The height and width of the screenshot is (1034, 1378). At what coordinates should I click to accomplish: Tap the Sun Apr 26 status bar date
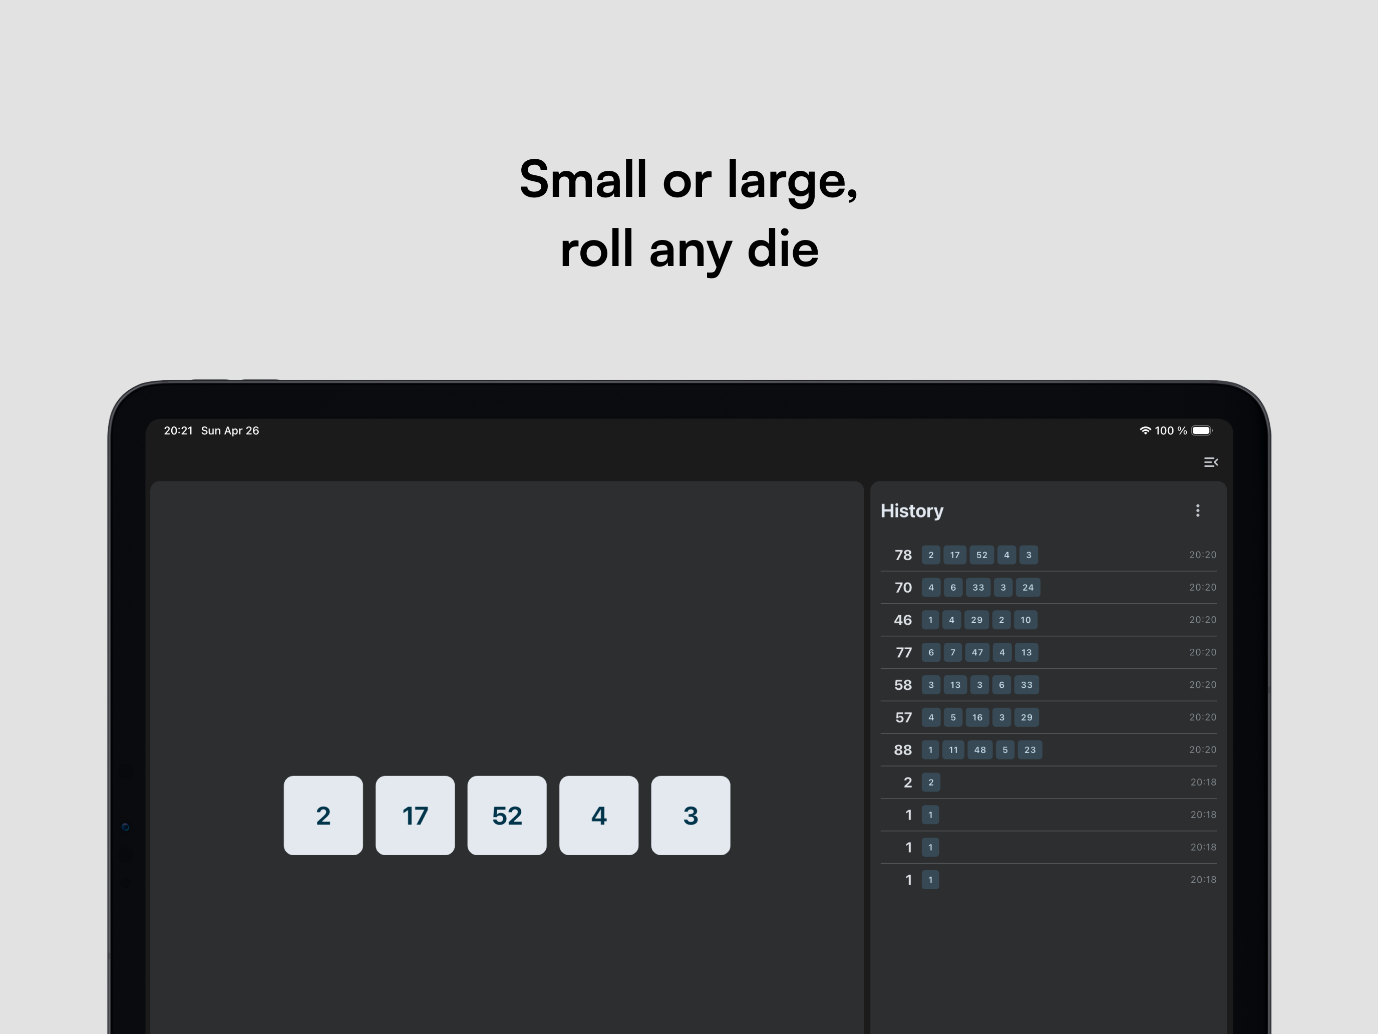tap(230, 431)
